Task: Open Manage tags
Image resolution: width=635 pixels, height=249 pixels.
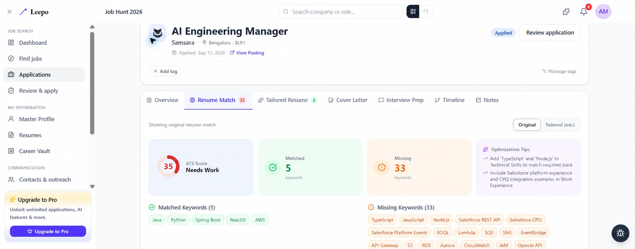Action: [559, 72]
